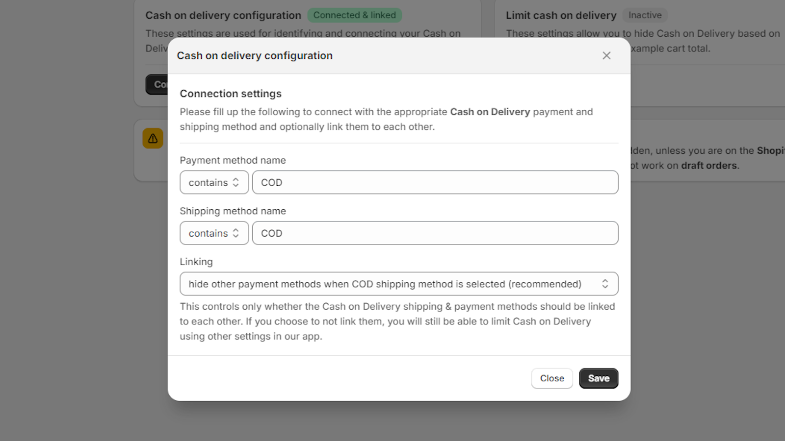785x441 pixels.
Task: Open Shipping method name "contains" dropdown
Action: [214, 233]
